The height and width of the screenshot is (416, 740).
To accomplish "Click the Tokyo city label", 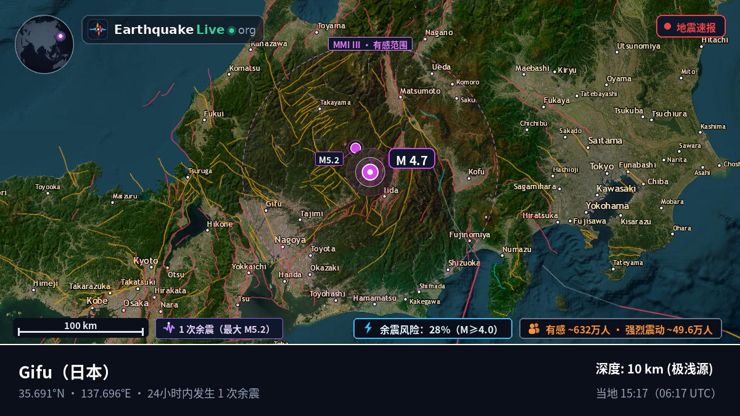I will pos(601,166).
